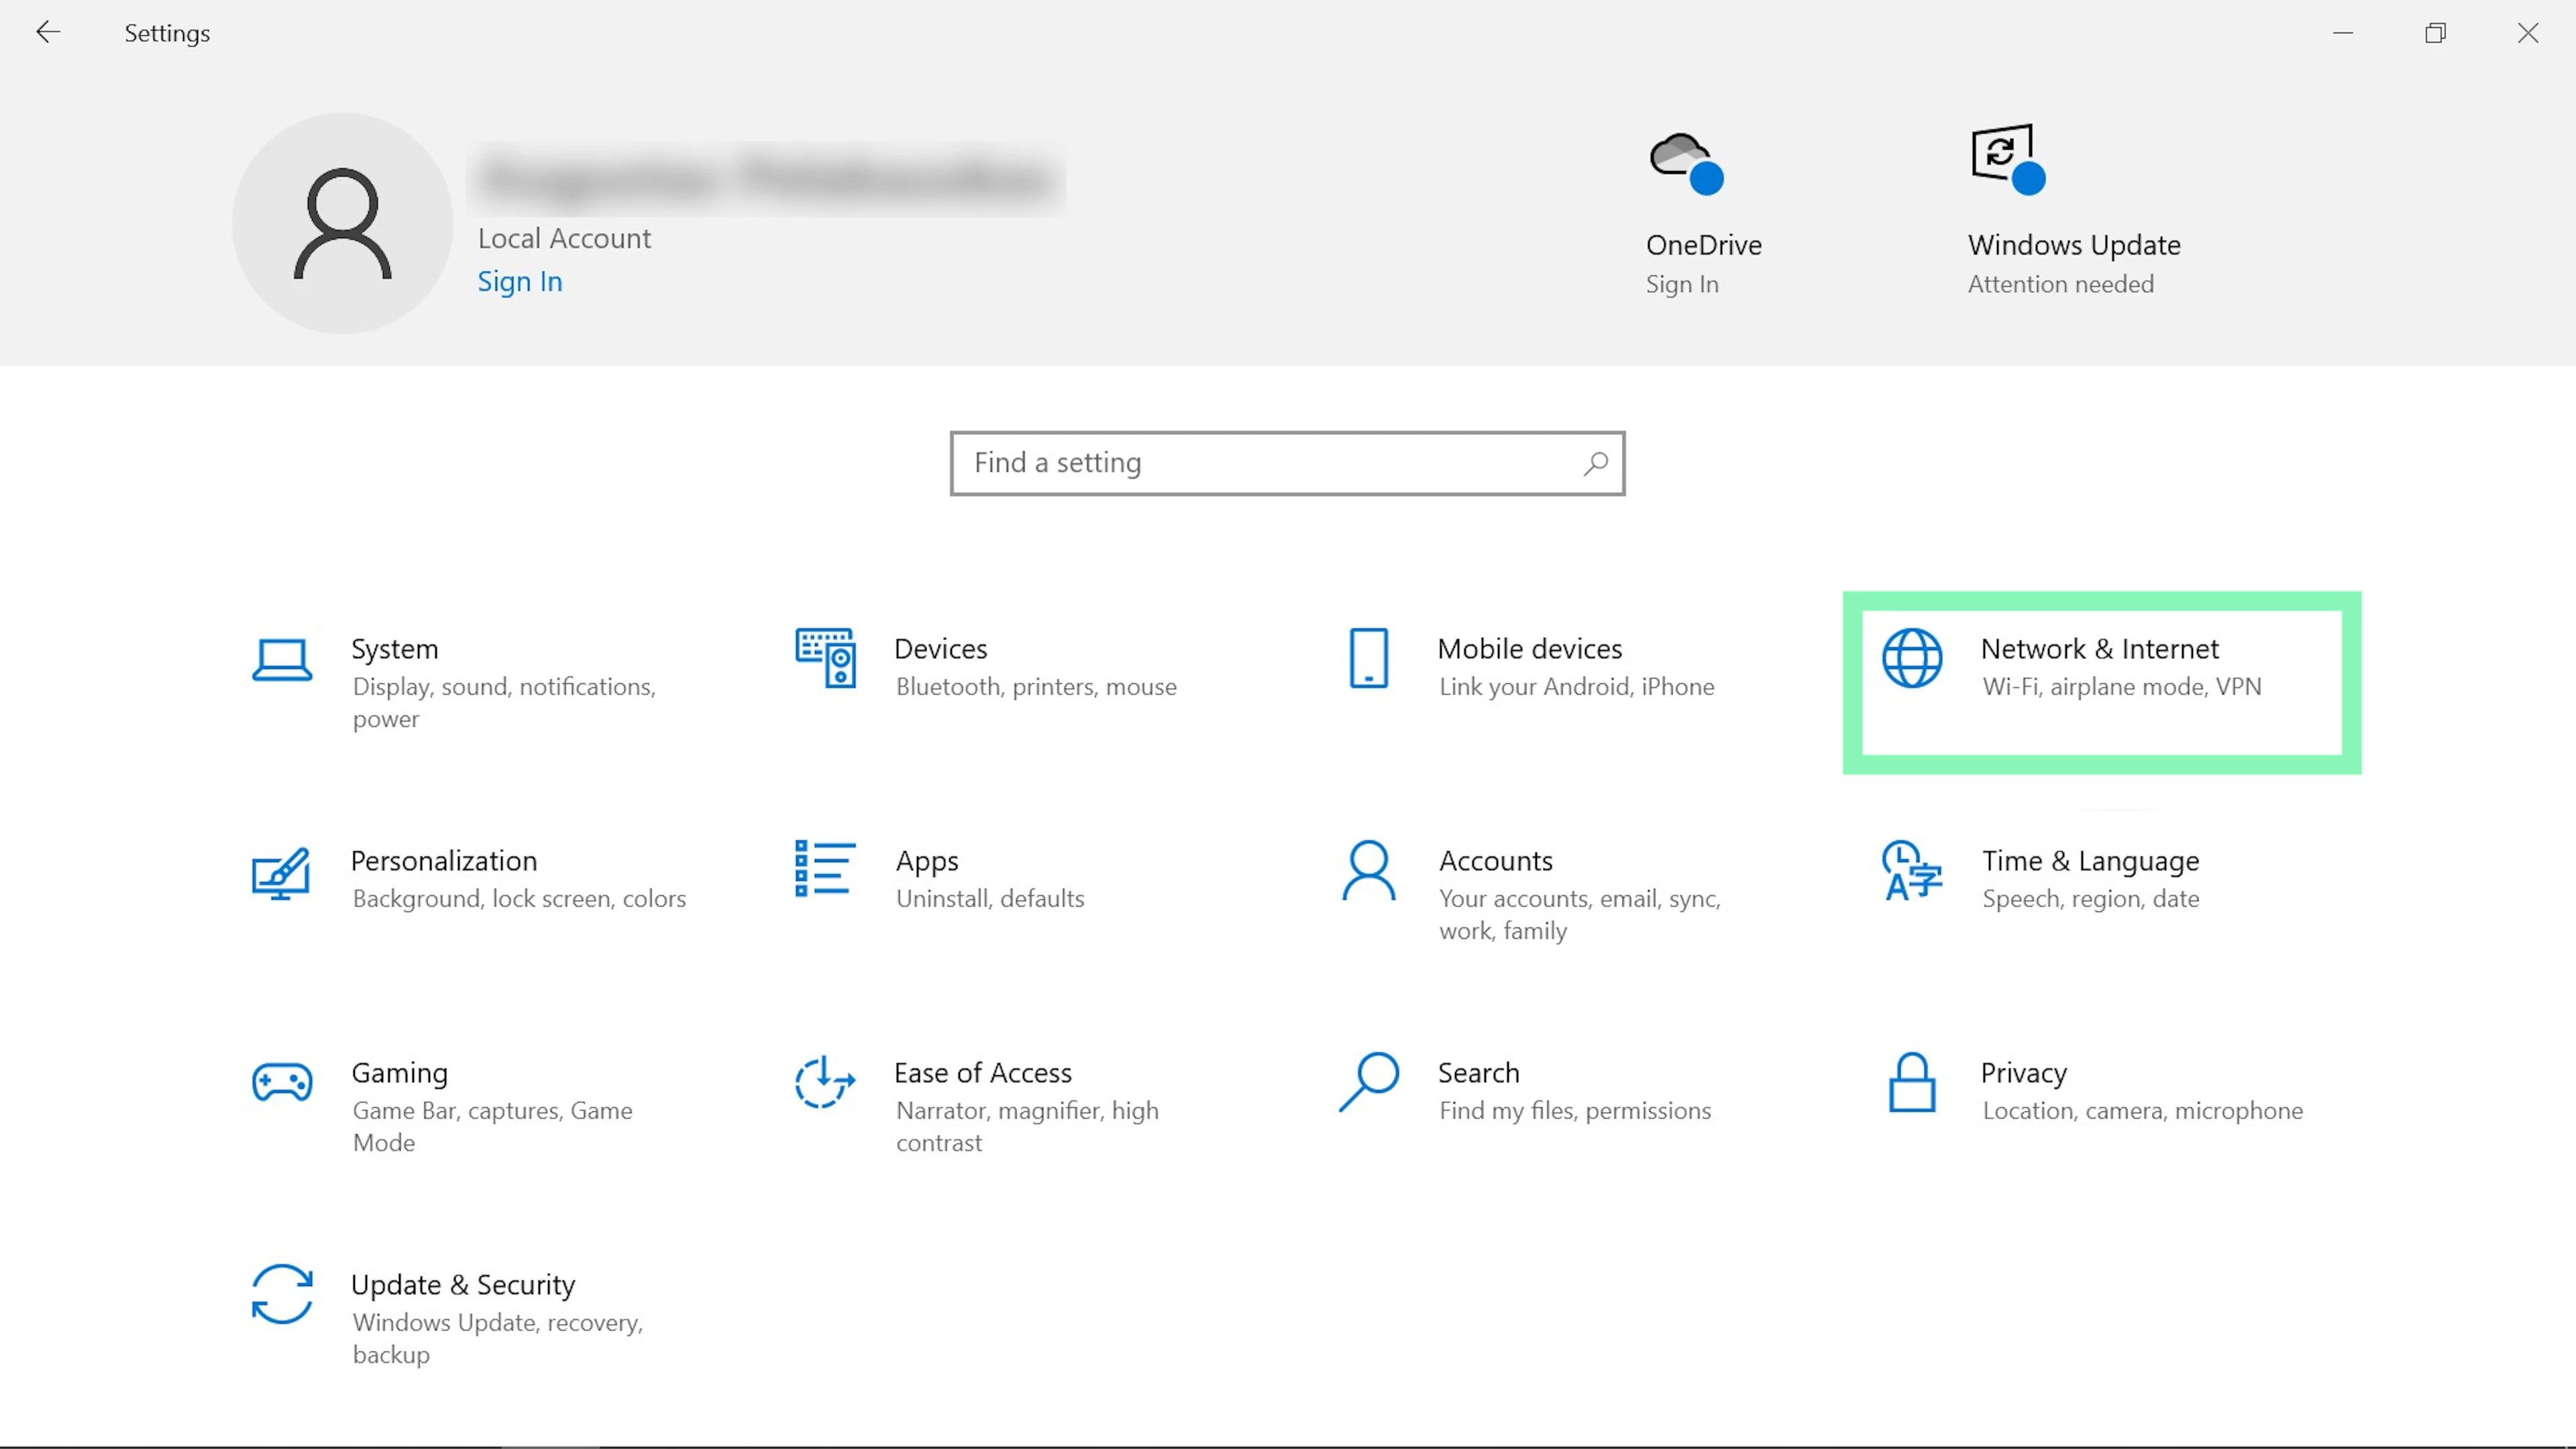Click 'Bluetooth, printers, mouse' description

1036,687
